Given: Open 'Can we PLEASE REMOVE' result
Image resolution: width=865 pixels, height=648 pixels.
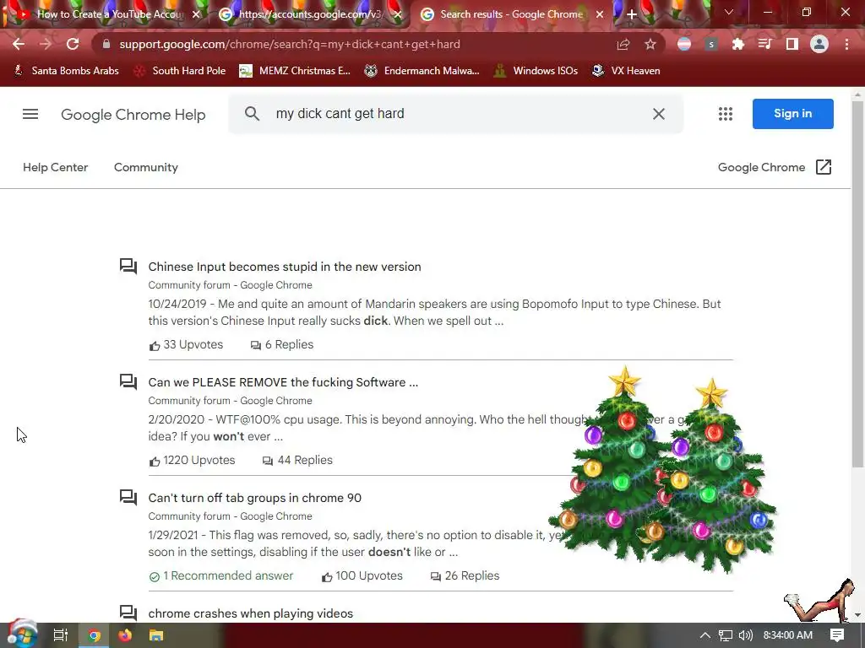Looking at the screenshot, I should [283, 382].
